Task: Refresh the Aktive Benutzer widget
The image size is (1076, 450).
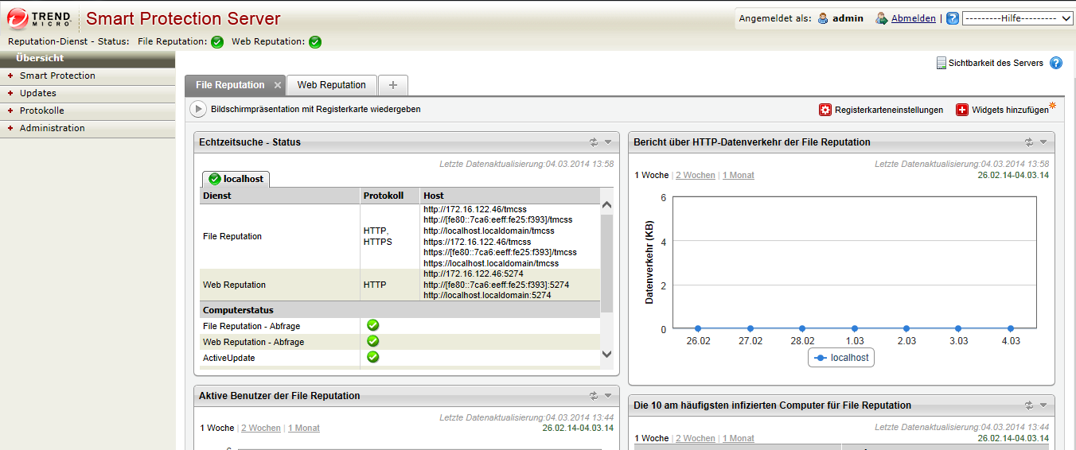Action: coord(593,396)
